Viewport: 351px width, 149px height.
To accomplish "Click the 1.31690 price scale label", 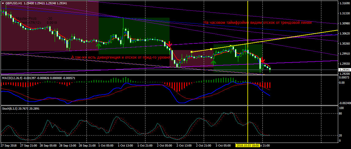I will (344, 4).
